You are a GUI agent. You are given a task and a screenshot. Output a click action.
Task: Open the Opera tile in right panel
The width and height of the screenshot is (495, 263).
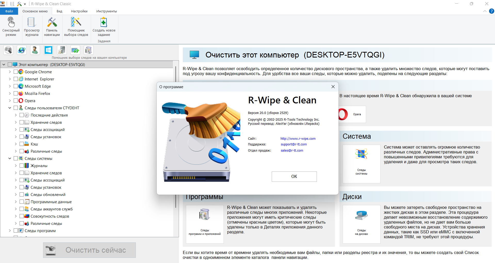pos(352,114)
